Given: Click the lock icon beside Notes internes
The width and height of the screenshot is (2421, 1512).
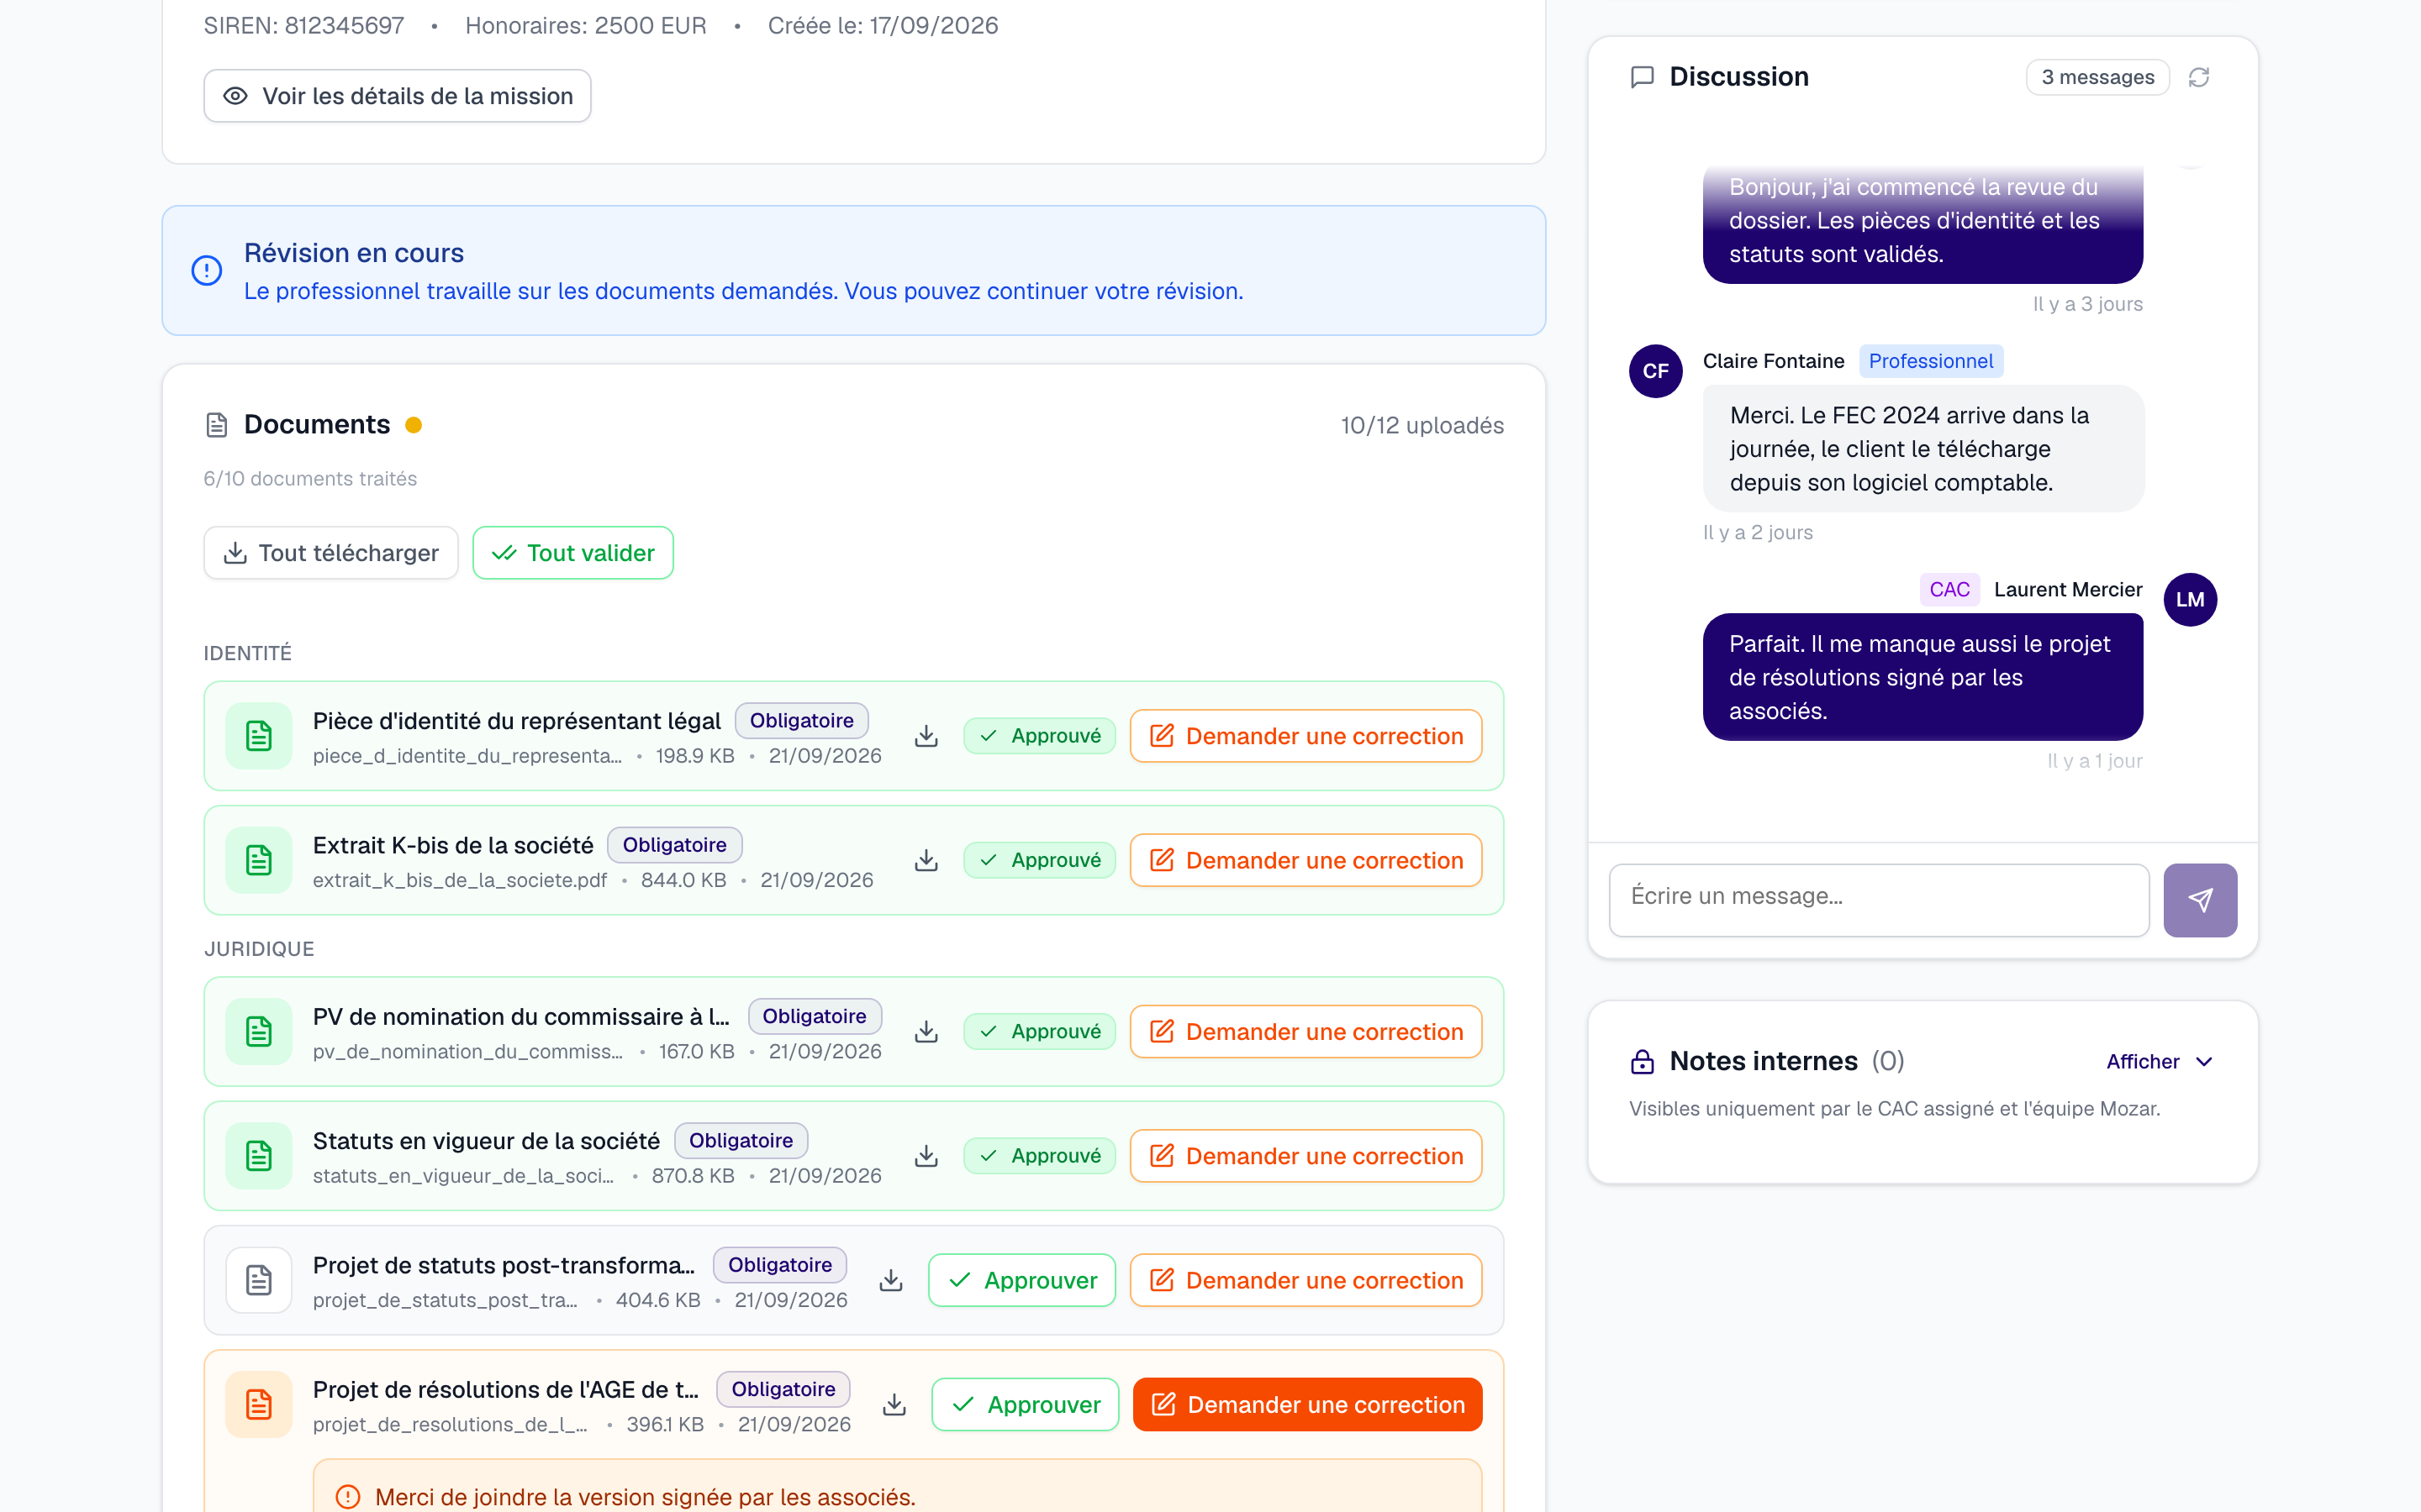Looking at the screenshot, I should pos(1642,1061).
